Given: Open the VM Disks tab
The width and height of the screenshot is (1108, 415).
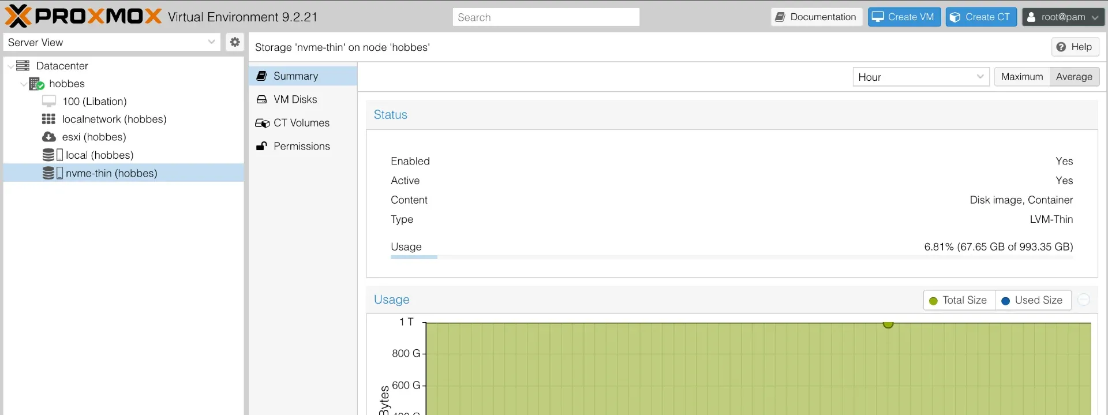Looking at the screenshot, I should (303, 99).
